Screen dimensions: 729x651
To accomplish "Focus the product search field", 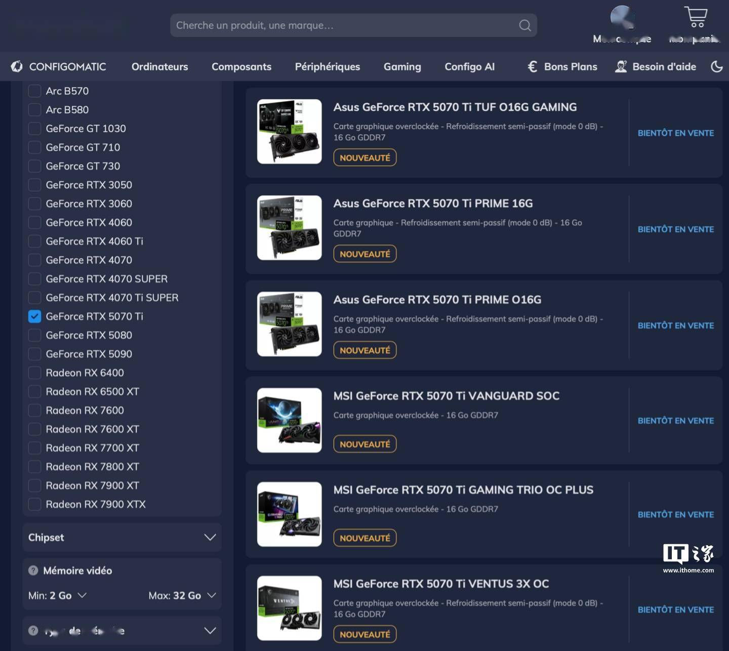I will [x=353, y=25].
